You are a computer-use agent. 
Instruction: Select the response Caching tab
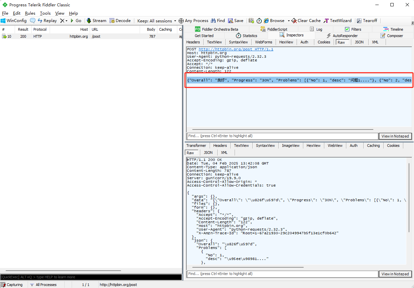373,146
